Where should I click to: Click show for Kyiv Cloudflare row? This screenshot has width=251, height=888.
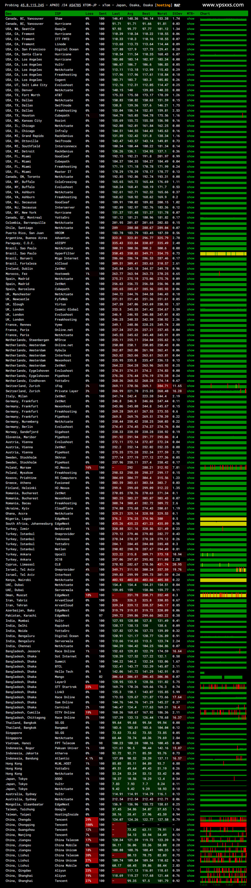tap(190, 509)
